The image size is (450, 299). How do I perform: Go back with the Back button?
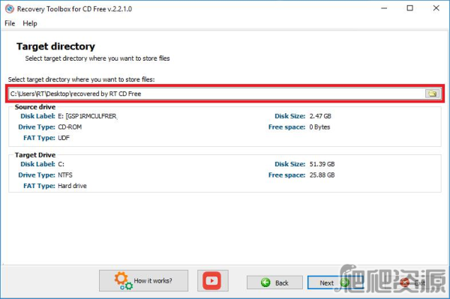coord(274,283)
